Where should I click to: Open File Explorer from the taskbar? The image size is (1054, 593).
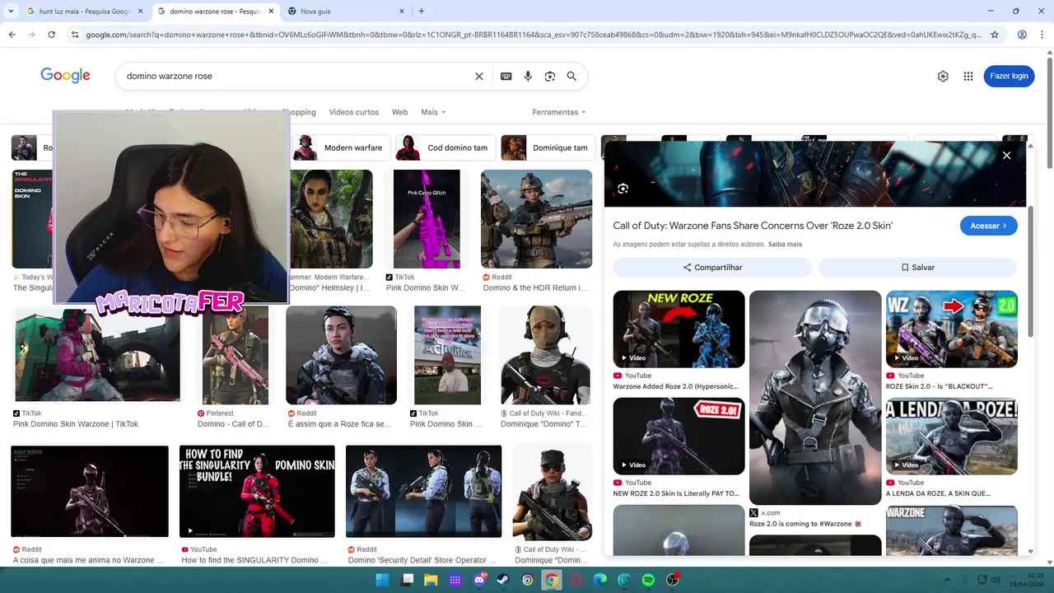coord(431,580)
